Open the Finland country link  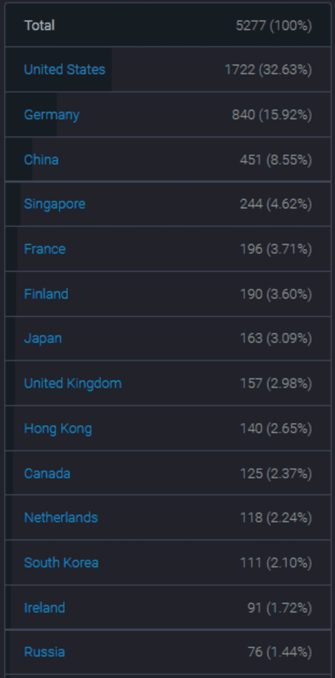[46, 294]
